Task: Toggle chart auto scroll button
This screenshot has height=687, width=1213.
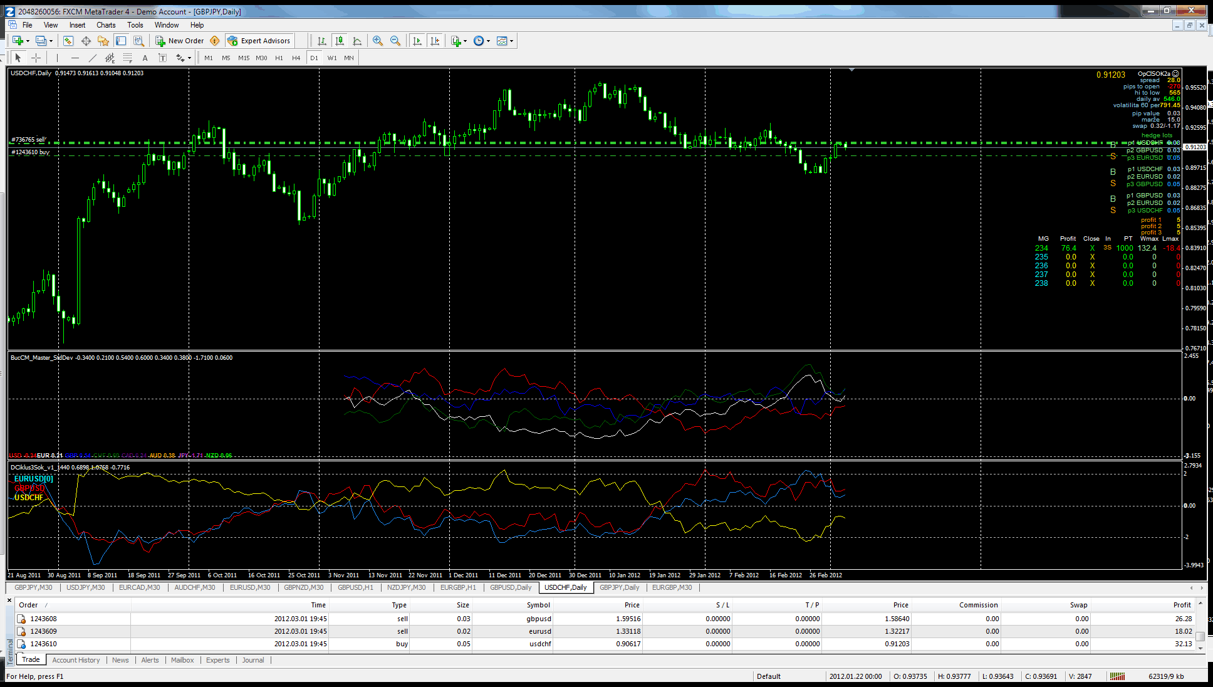Action: (417, 41)
